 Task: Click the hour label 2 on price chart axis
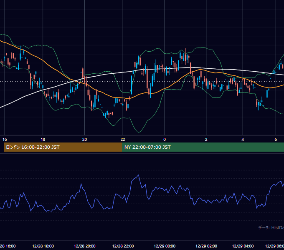coord(206,140)
